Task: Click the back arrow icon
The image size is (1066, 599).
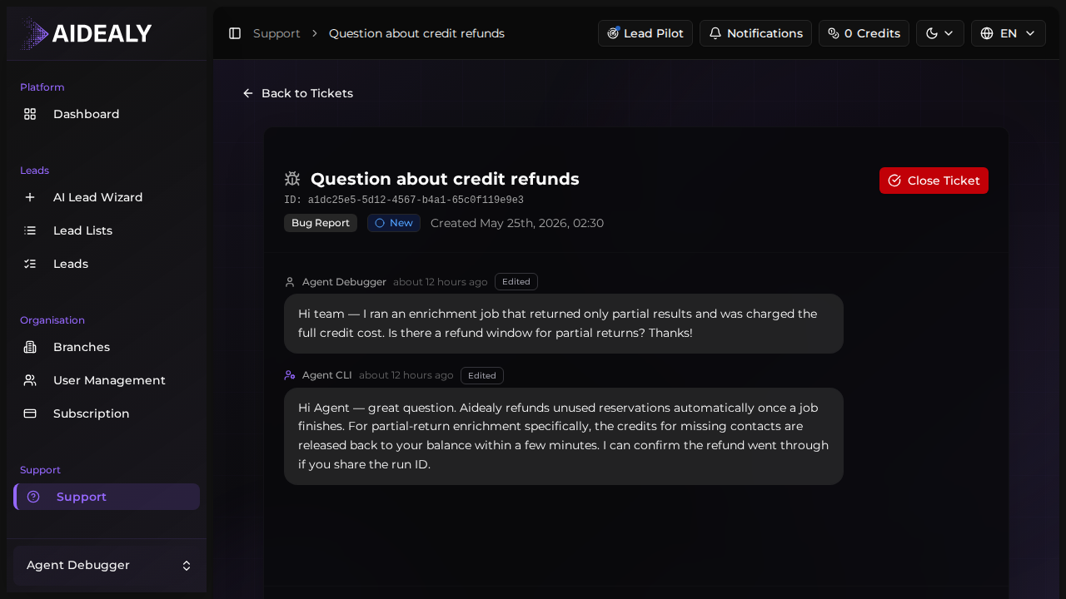Action: pos(248,93)
